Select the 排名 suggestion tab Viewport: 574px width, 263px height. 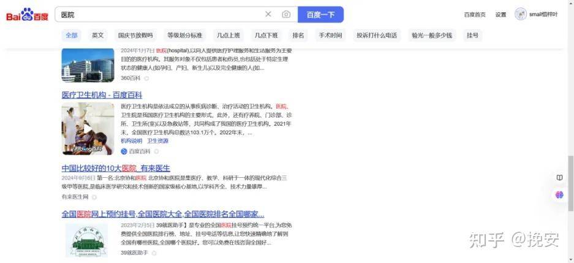pos(298,36)
